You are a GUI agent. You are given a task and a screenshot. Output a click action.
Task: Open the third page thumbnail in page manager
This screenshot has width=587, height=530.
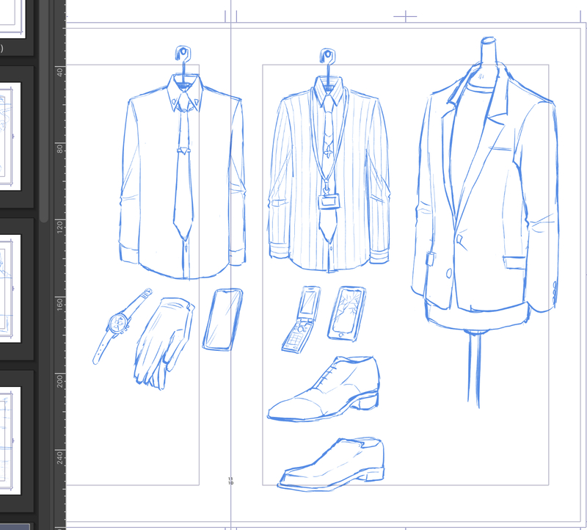pos(10,288)
